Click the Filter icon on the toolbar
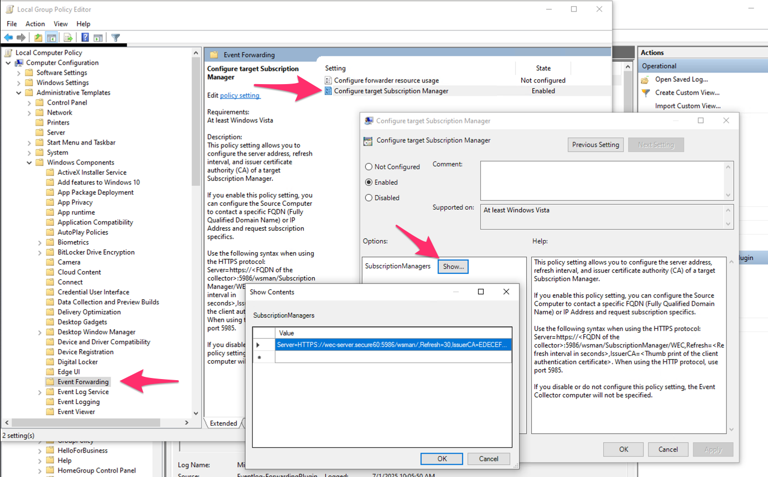 tap(115, 37)
